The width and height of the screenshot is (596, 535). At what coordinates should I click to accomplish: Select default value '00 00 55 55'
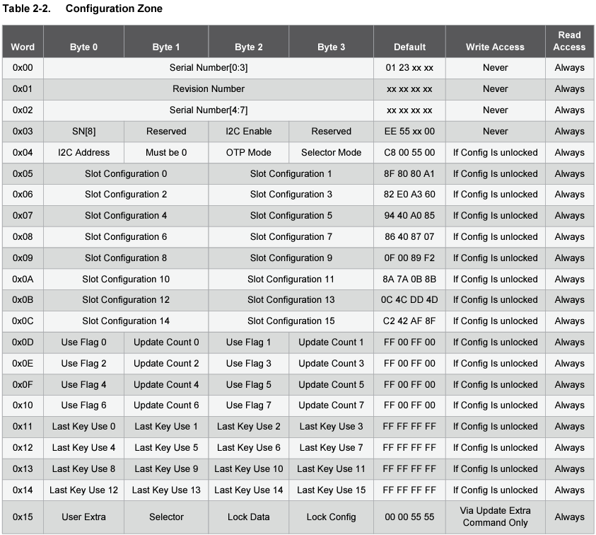click(409, 517)
